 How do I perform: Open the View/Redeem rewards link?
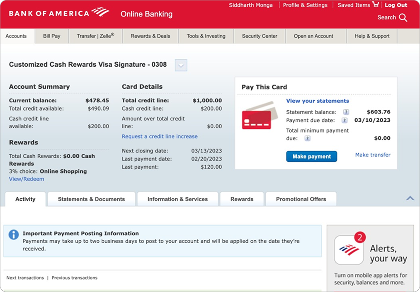coord(27,179)
